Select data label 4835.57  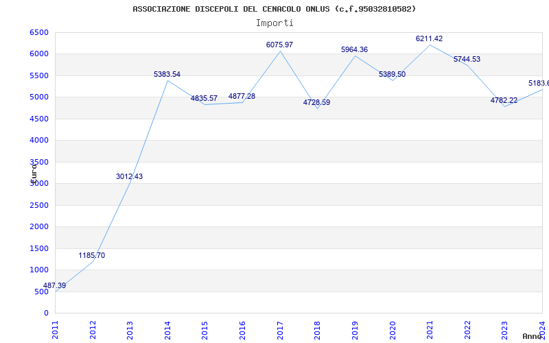tap(204, 98)
